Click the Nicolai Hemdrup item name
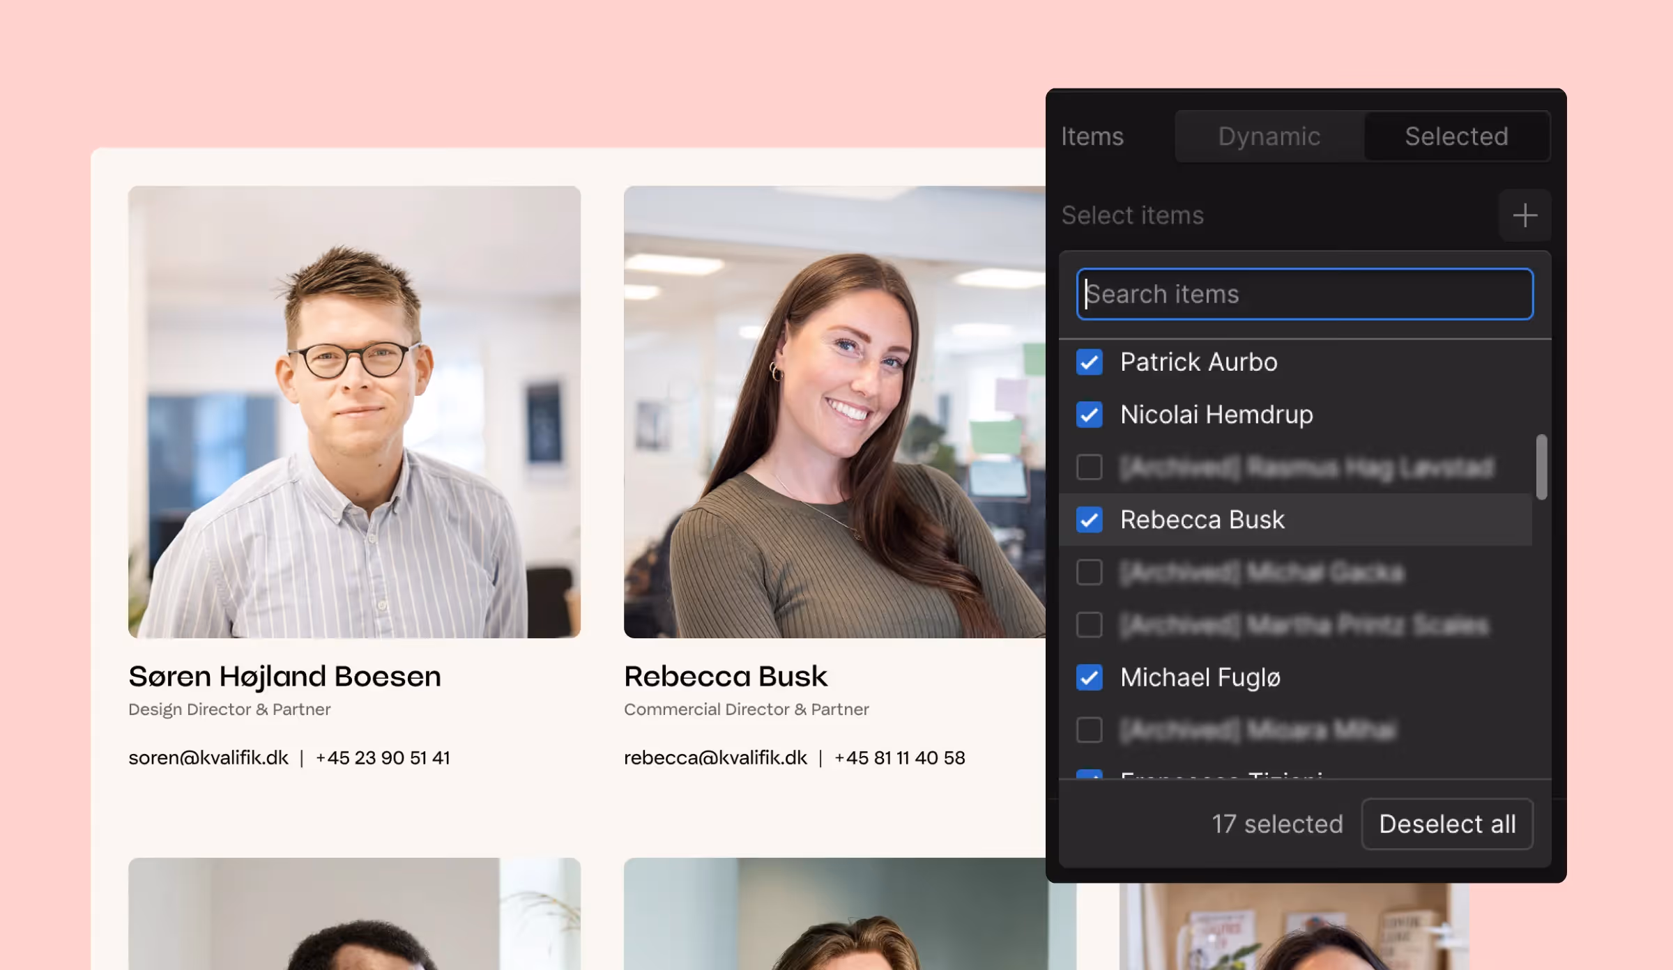The width and height of the screenshot is (1673, 970). (1216, 415)
